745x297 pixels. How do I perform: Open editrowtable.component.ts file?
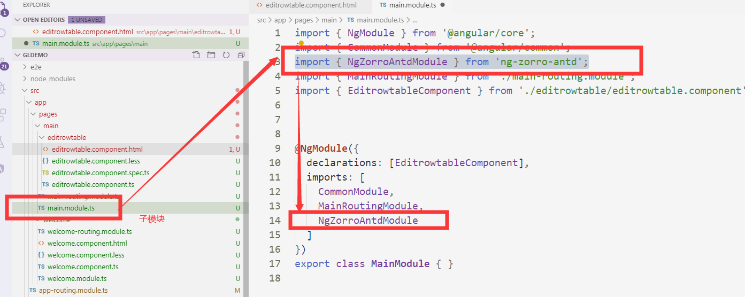[x=128, y=184]
